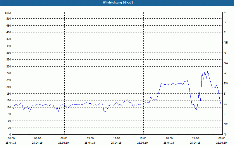The width and height of the screenshot is (234, 146).
Task: Click the date label "26.04.19"
Action: click(x=222, y=143)
